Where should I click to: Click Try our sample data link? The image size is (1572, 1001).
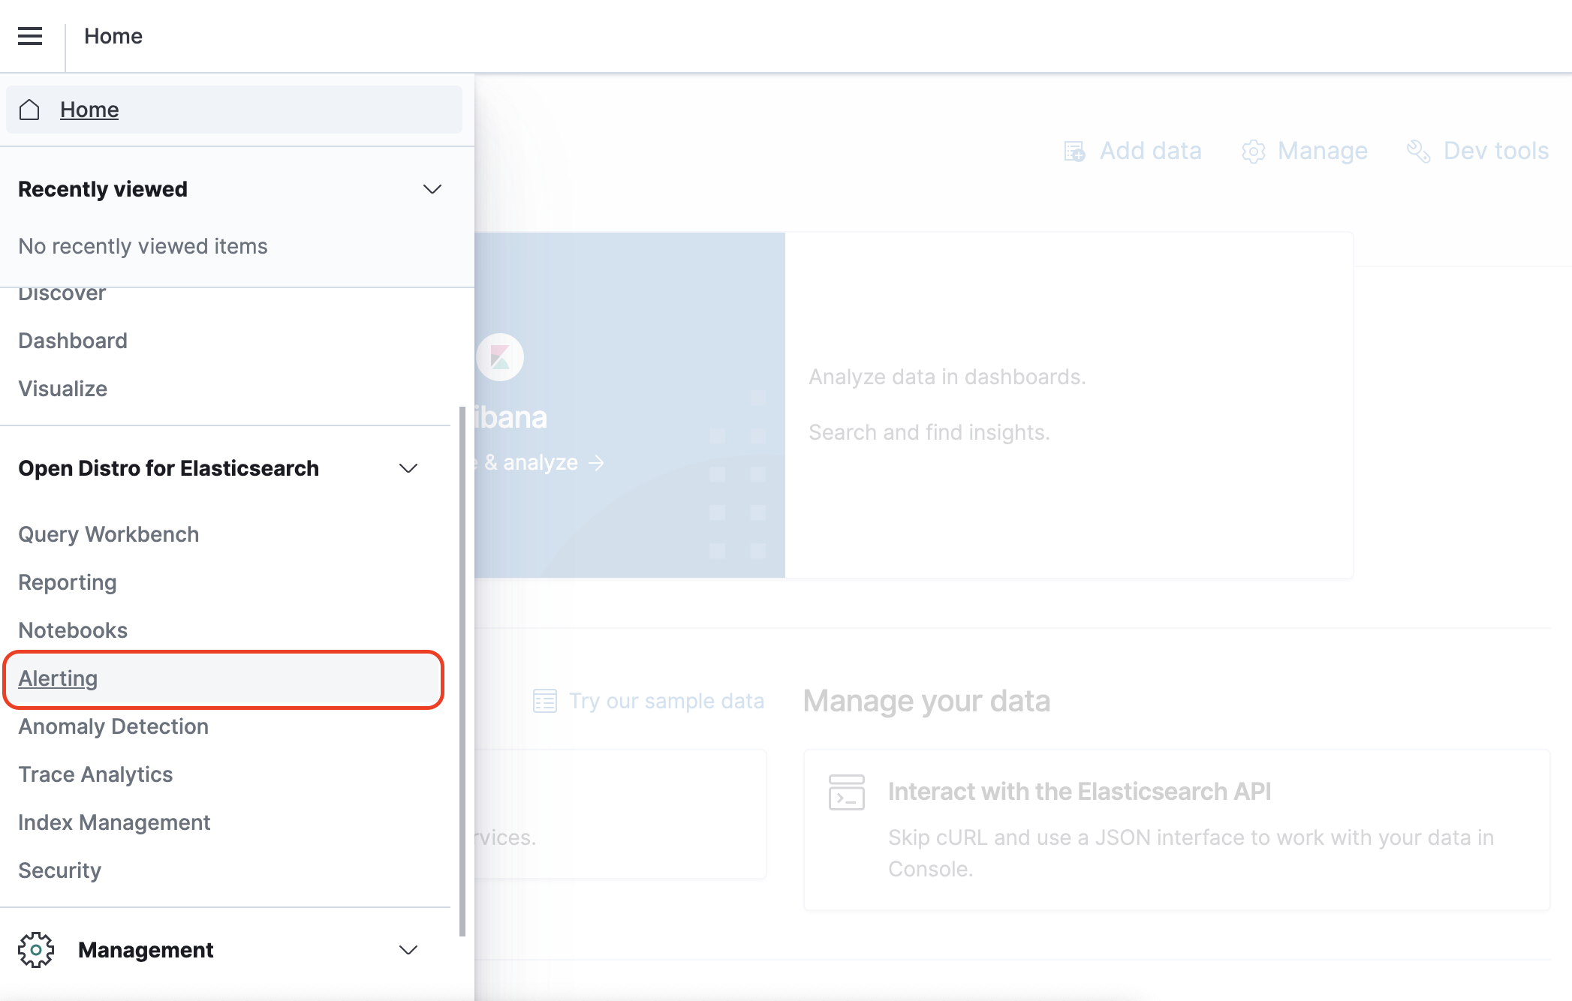666,701
